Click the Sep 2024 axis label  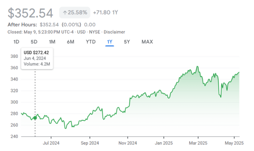pyautogui.click(x=90, y=143)
